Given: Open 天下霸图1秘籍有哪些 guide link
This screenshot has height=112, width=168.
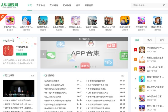Looking at the screenshot, I should pyautogui.click(x=97, y=81).
